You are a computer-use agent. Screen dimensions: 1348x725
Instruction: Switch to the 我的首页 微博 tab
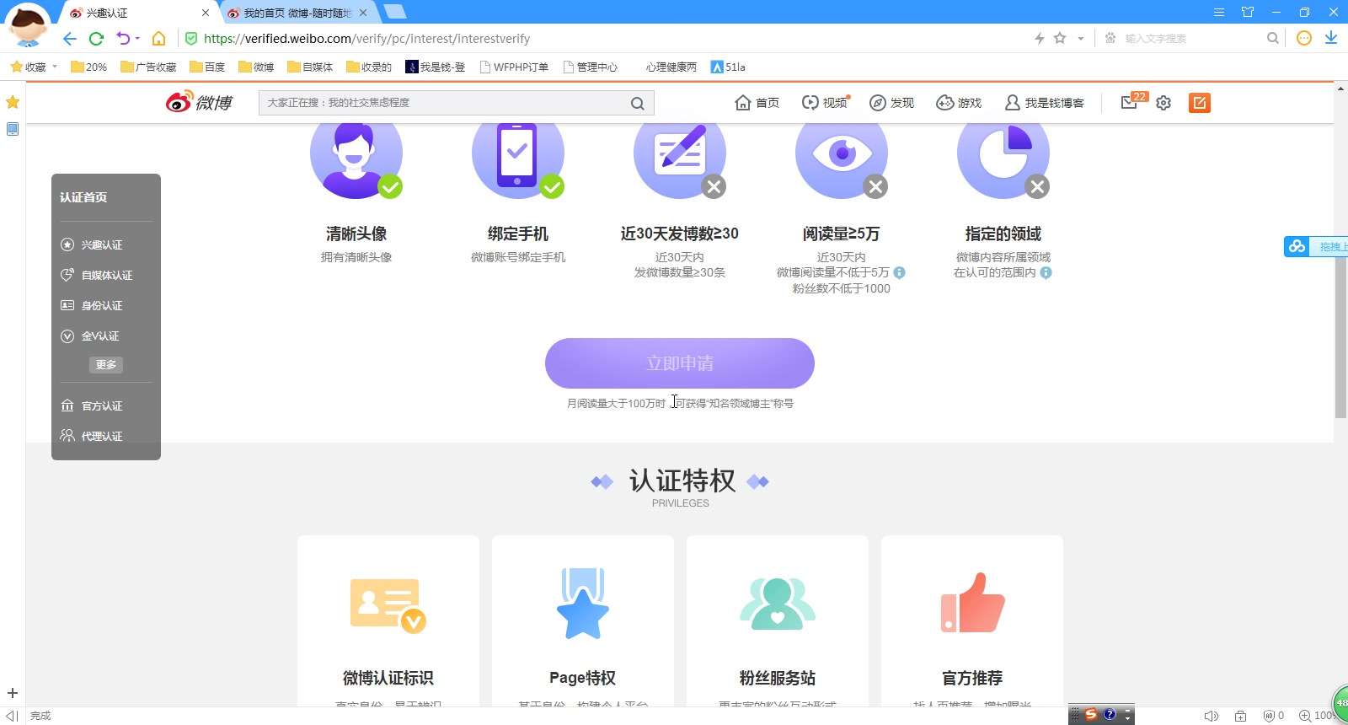[x=297, y=13]
